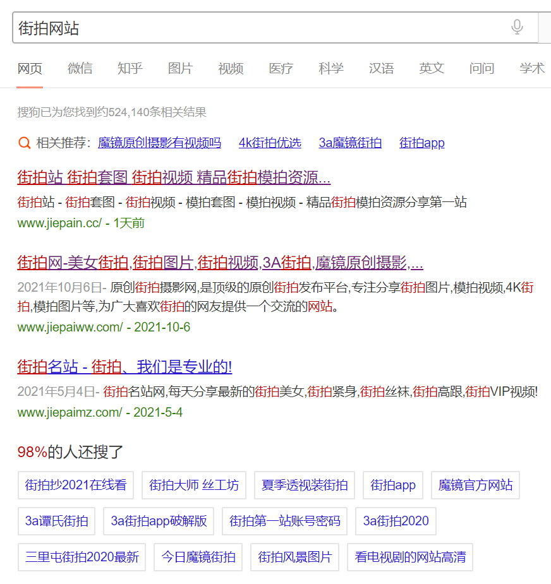551x584 pixels.
Task: Click suggestion 3a街拍app破解版
Action: pyautogui.click(x=159, y=521)
